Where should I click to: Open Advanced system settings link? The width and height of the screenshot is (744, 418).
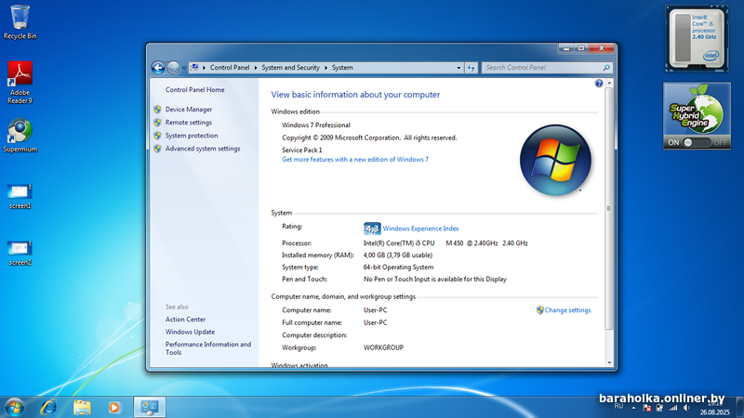click(x=203, y=149)
